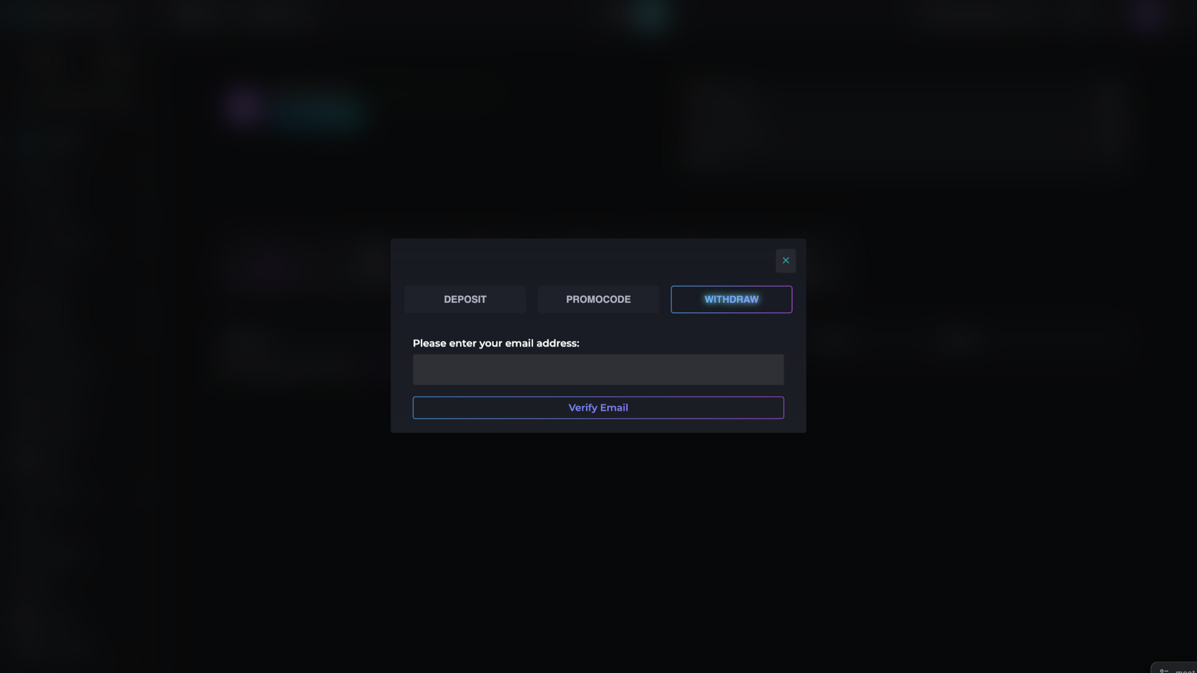
Task: Choose DEPOSIT in the modal tab row
Action: pos(465,300)
